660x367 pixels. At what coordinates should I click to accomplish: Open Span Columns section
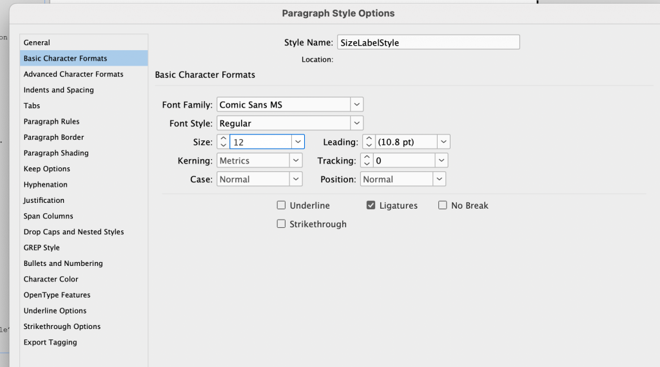pos(84,216)
